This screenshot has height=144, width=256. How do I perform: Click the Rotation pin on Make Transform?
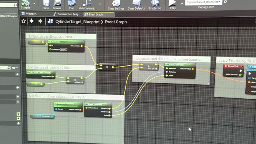pyautogui.click(x=167, y=72)
